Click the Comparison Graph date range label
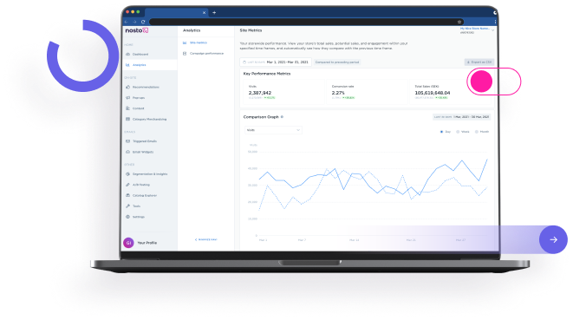 click(461, 117)
